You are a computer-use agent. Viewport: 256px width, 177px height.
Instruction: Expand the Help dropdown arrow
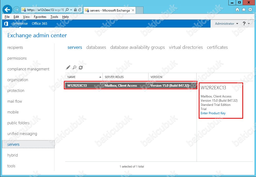click(x=249, y=23)
